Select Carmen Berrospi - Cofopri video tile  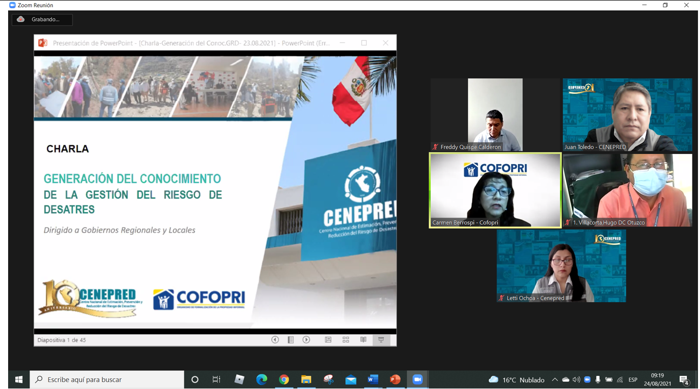click(x=495, y=190)
